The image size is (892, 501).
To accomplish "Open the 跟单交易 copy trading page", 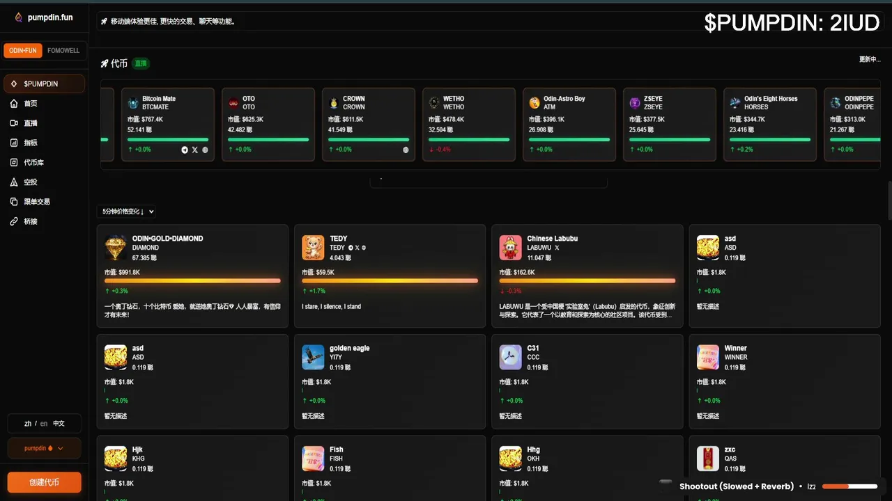I will point(45,201).
